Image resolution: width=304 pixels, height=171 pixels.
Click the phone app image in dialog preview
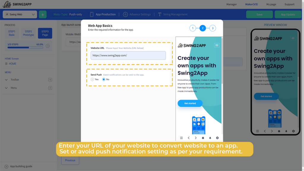pos(199,125)
